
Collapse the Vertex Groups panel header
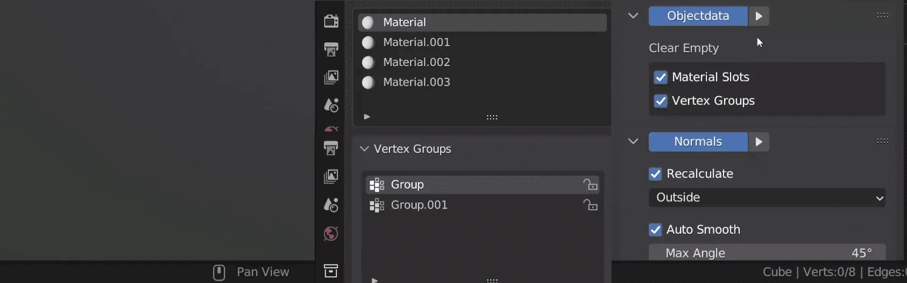point(364,149)
